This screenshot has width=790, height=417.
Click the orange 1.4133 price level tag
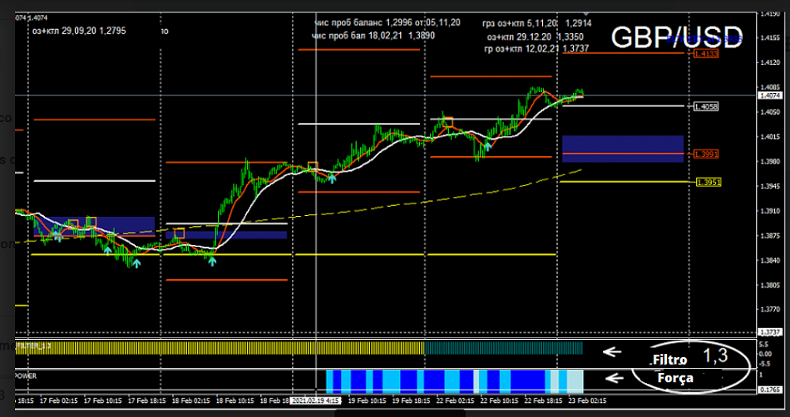pyautogui.click(x=706, y=54)
